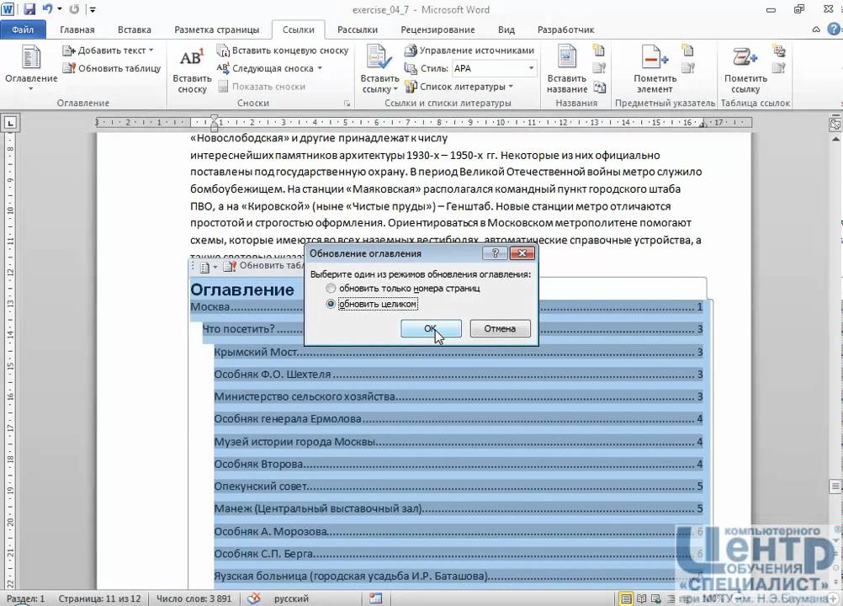Switch to the Главная ribbon tab
This screenshot has height=606, width=843.
click(x=77, y=29)
